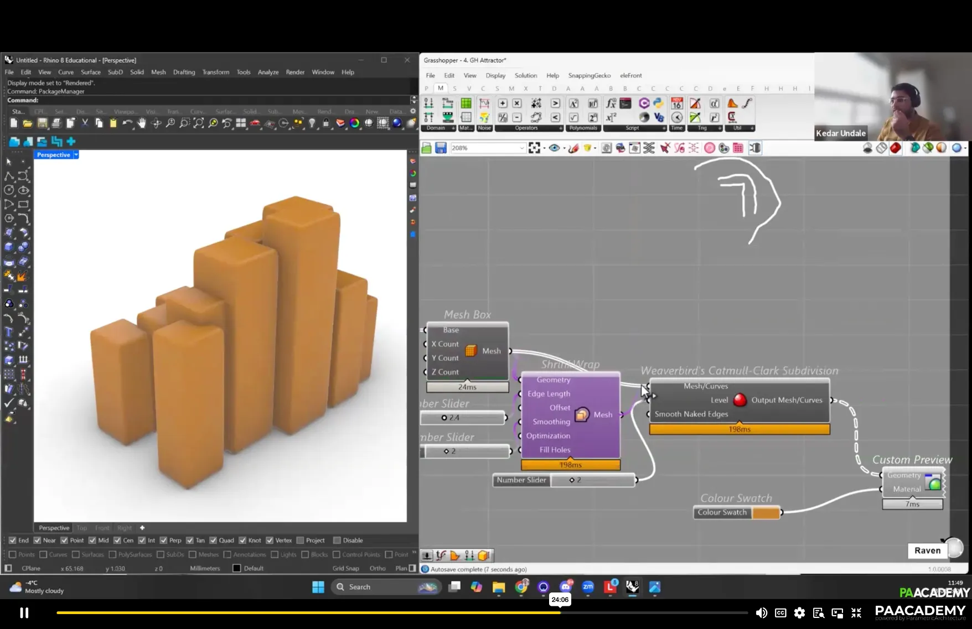Viewport: 972px width, 629px height.
Task: Click the Mesh Box component icon
Action: [x=471, y=351]
